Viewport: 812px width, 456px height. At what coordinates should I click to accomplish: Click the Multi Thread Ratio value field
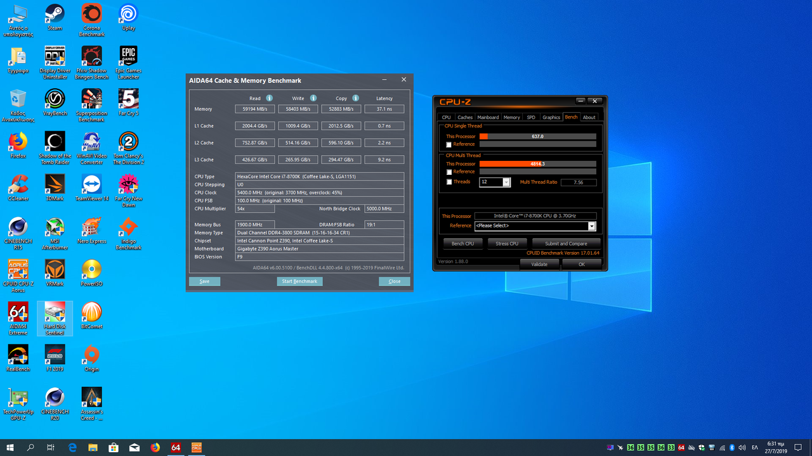pos(579,182)
